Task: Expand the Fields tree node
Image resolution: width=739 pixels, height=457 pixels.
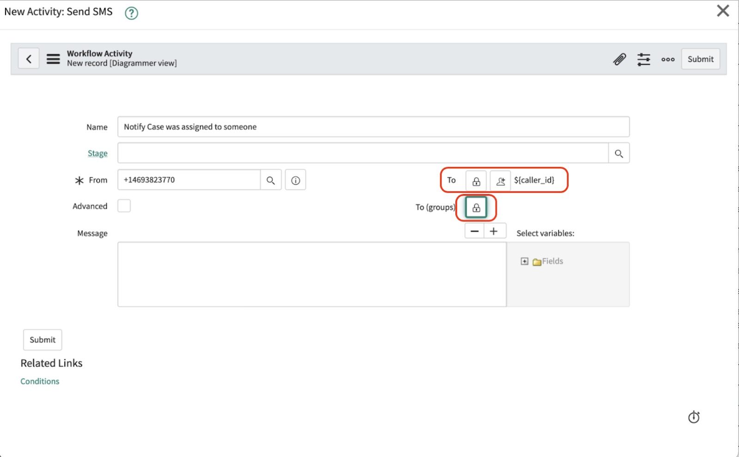Action: tap(524, 261)
